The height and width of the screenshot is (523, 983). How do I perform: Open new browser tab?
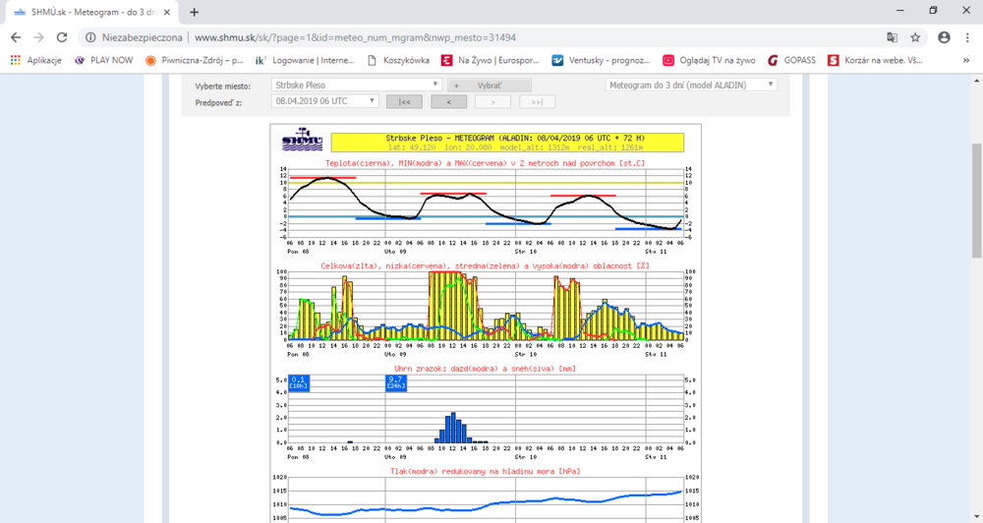pos(195,12)
